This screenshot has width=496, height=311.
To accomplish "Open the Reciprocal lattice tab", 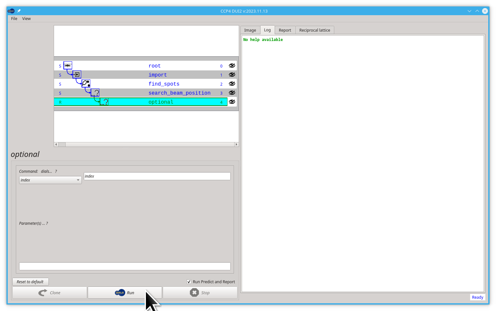I will pos(315,30).
